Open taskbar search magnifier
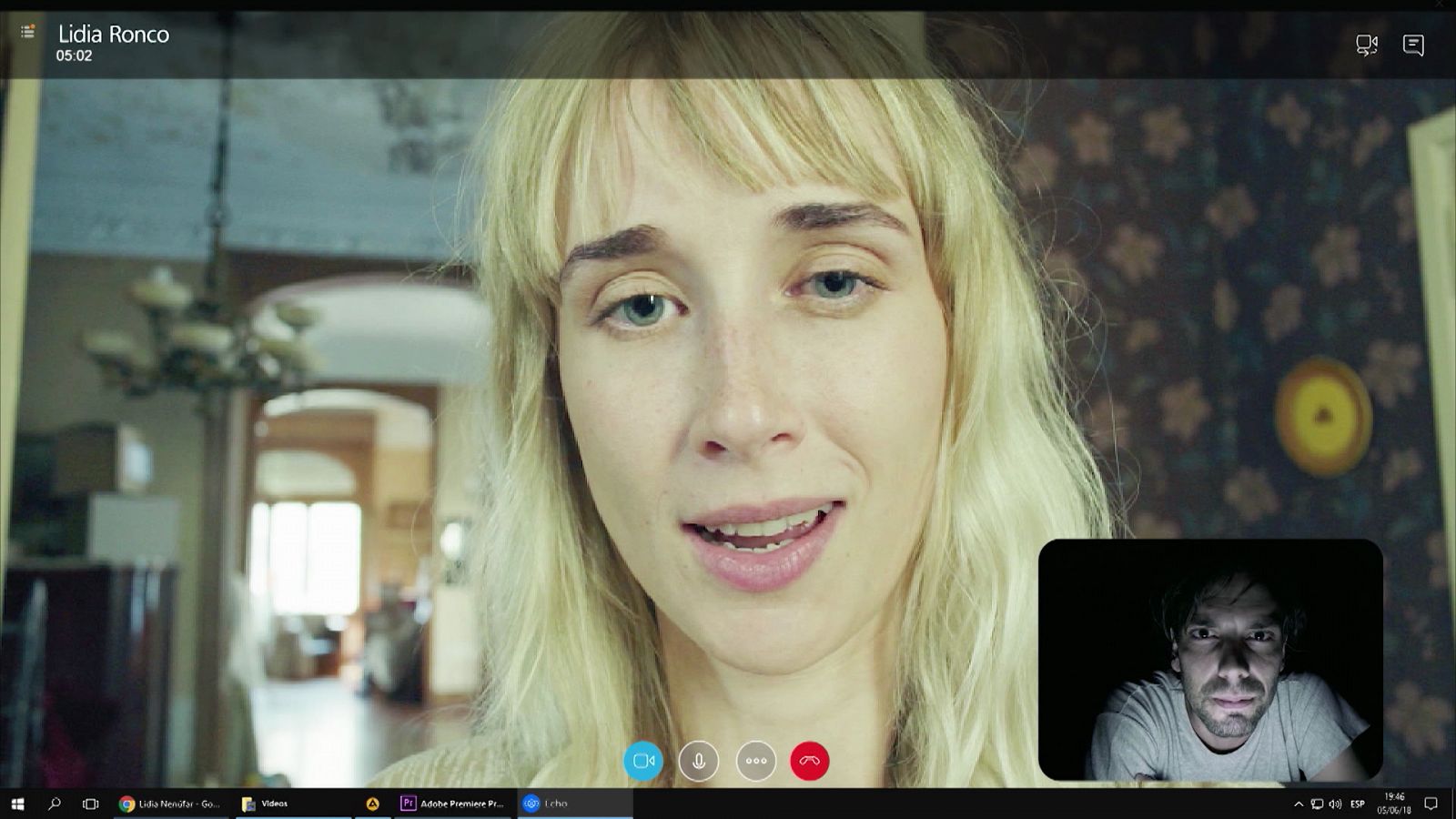The height and width of the screenshot is (819, 1456). [x=54, y=804]
